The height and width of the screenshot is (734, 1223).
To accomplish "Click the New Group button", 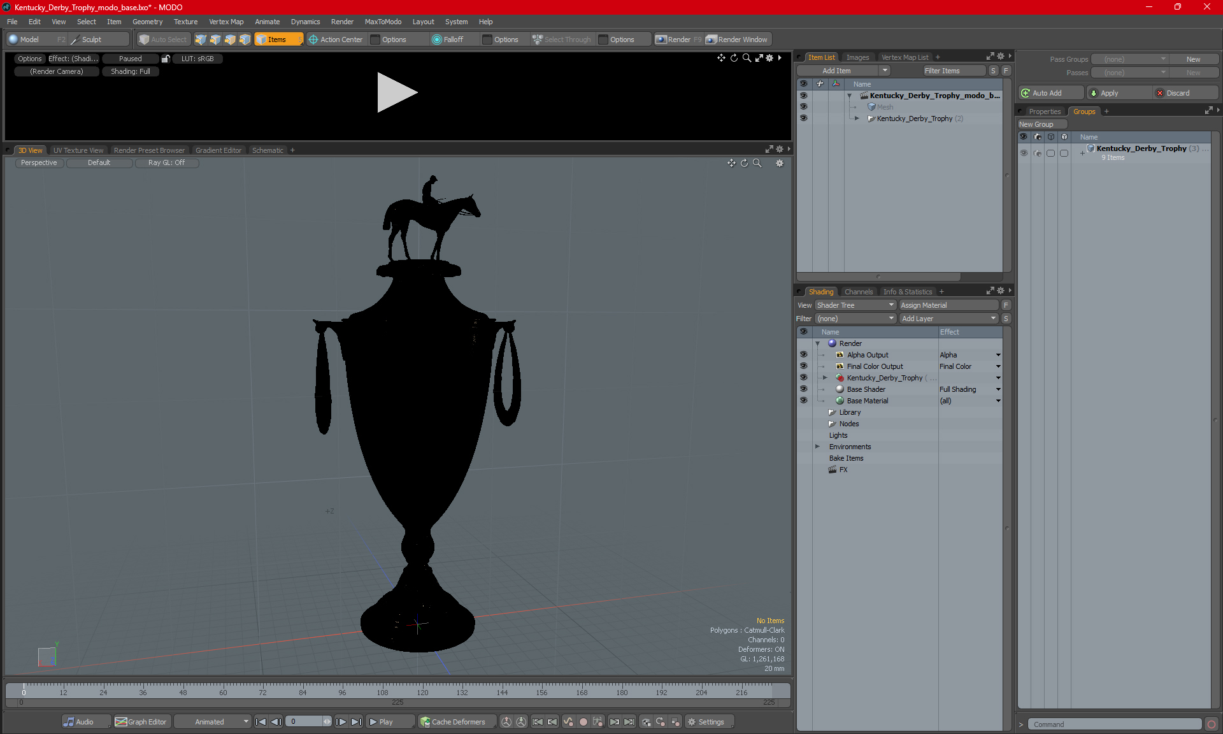I will point(1042,124).
